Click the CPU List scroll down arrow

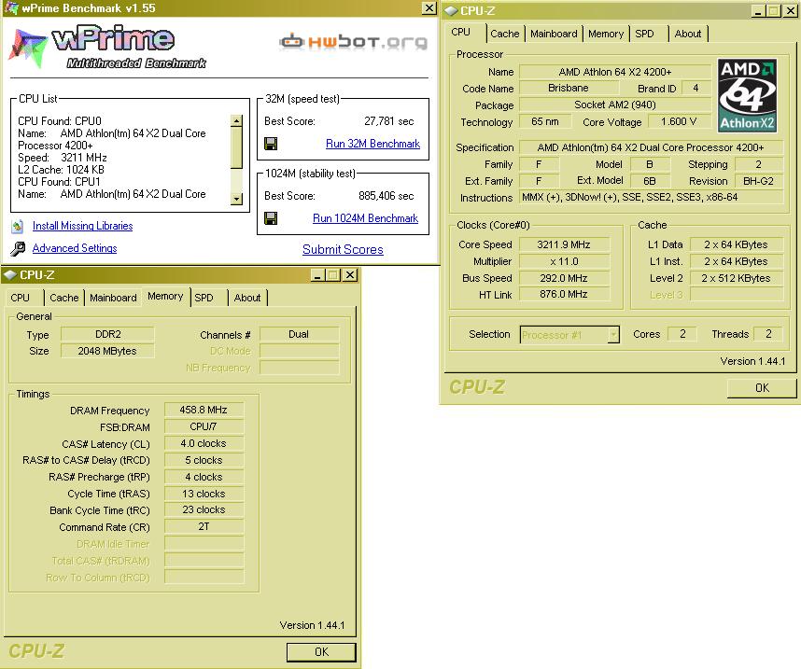click(x=236, y=199)
